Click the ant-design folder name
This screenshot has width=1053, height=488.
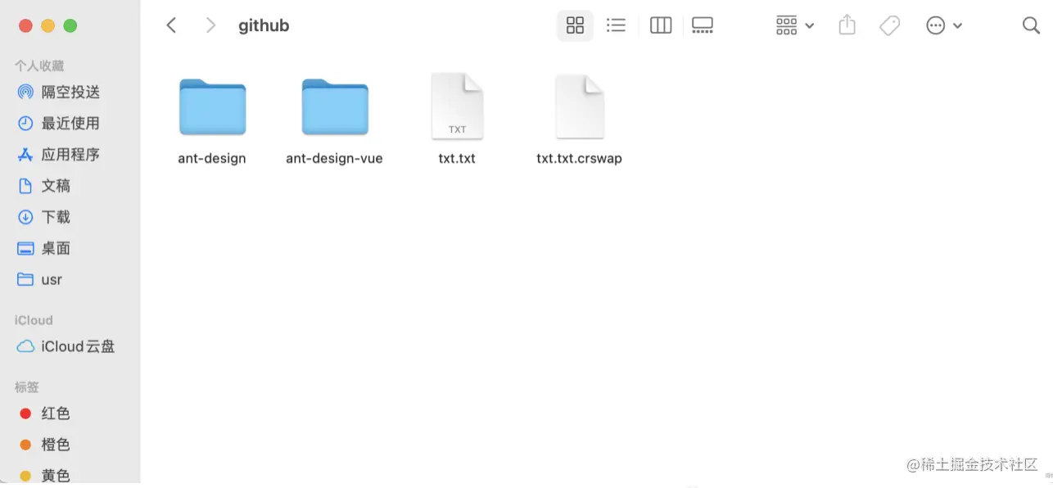click(x=212, y=158)
